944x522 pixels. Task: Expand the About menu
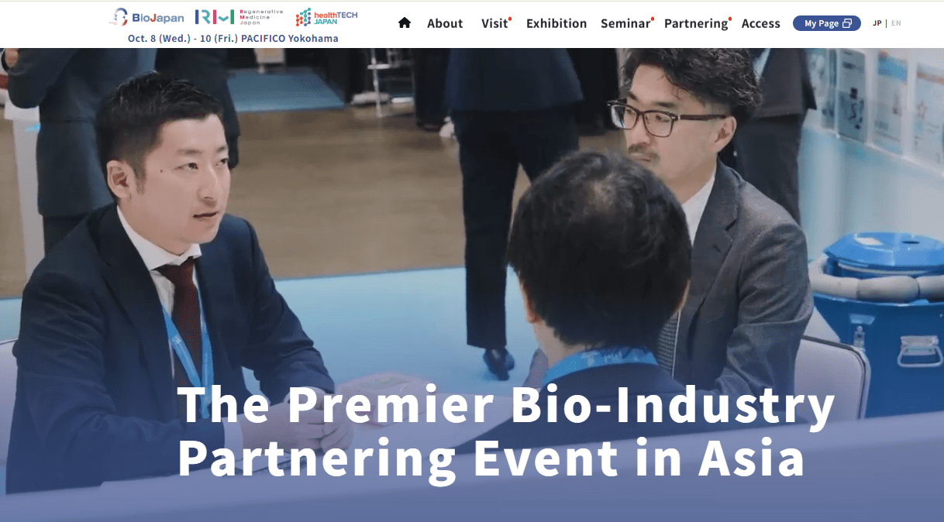(x=445, y=23)
